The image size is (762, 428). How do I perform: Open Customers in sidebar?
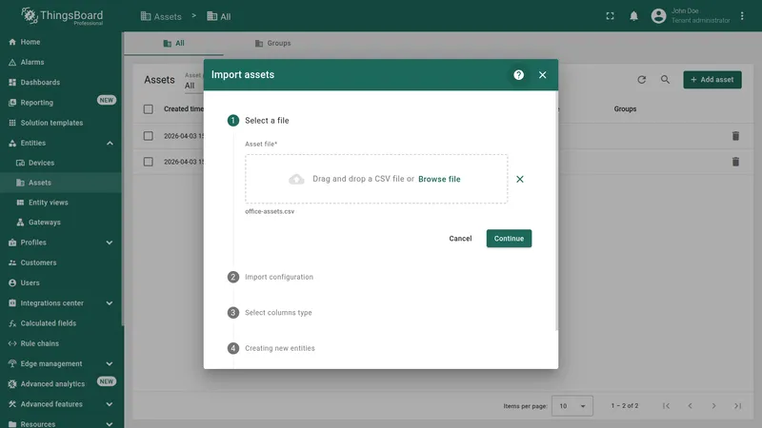61,263
